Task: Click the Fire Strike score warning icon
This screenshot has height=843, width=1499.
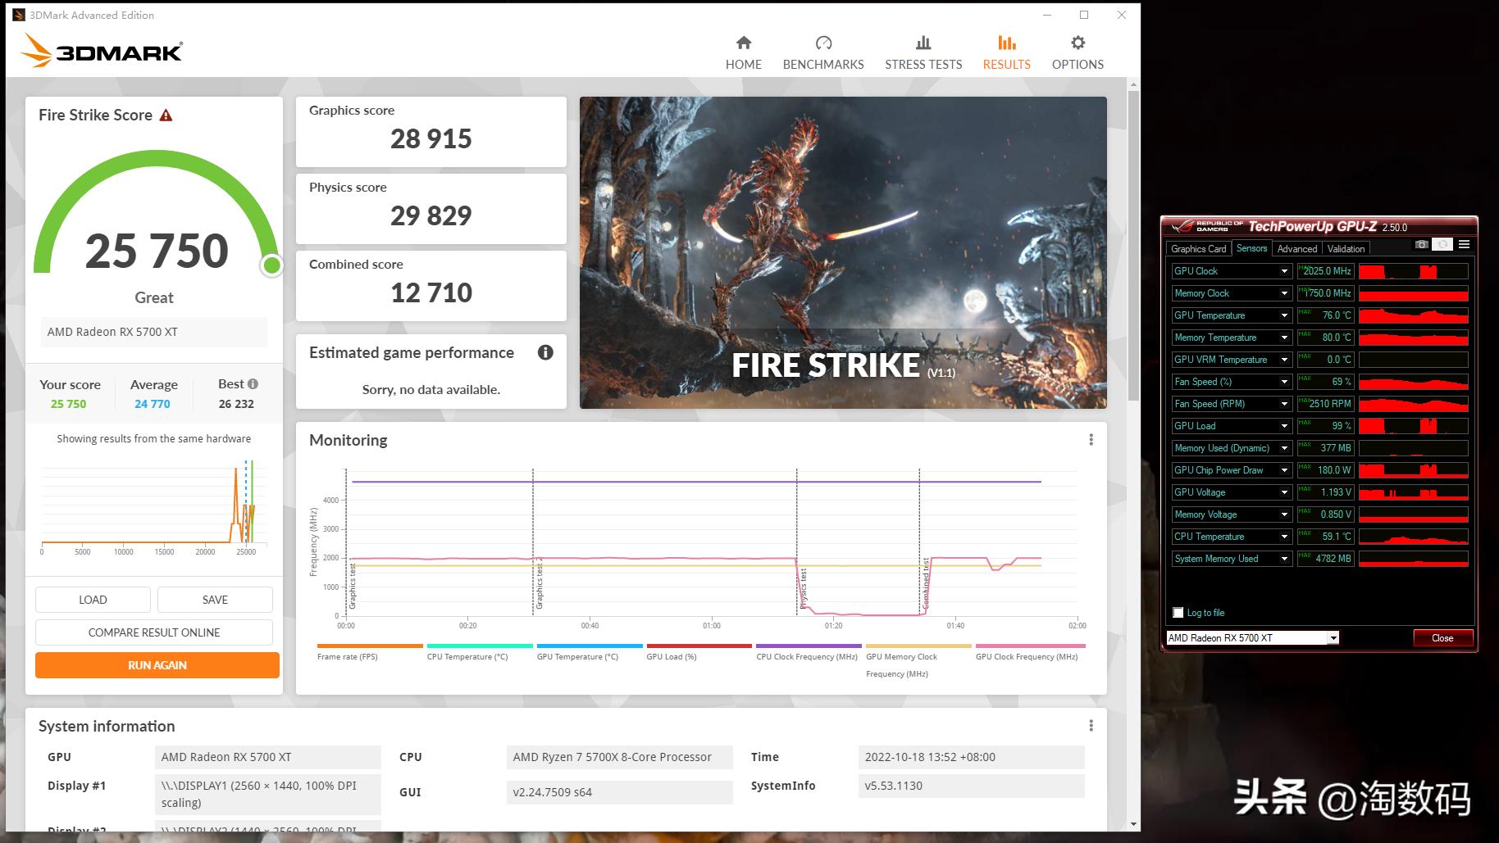Action: pos(166,116)
